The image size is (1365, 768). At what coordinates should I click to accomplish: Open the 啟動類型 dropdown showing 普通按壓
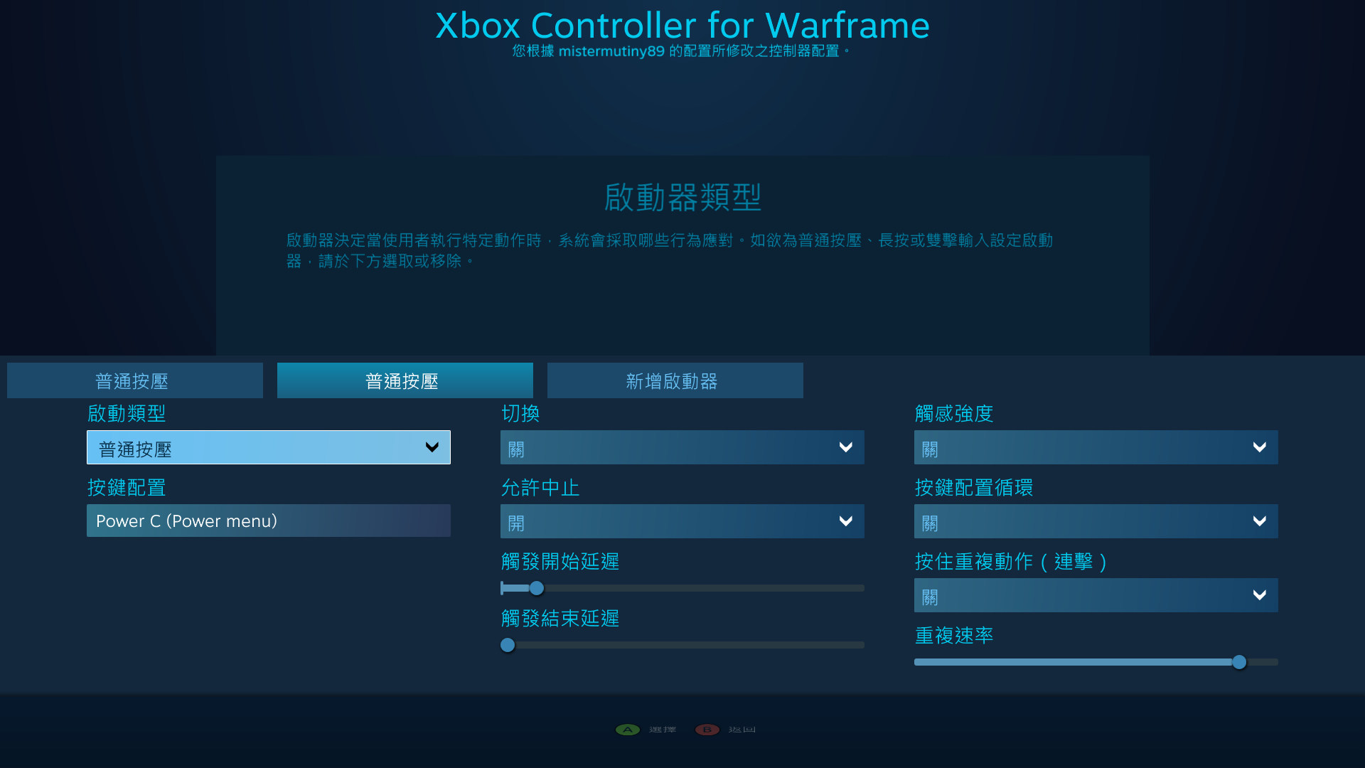click(269, 447)
